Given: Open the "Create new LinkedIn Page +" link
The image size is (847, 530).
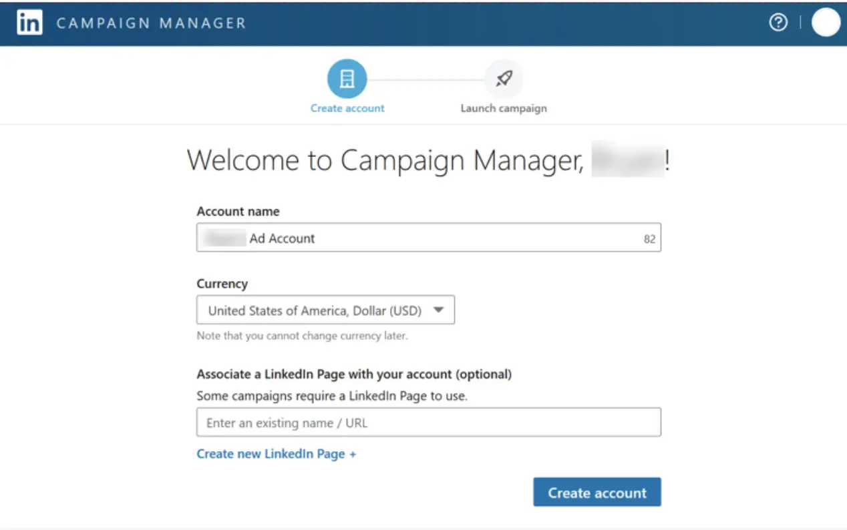Looking at the screenshot, I should (x=276, y=454).
